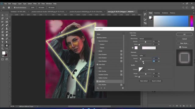
Task: Click the Opacity slider handle
Action: coord(145,42)
